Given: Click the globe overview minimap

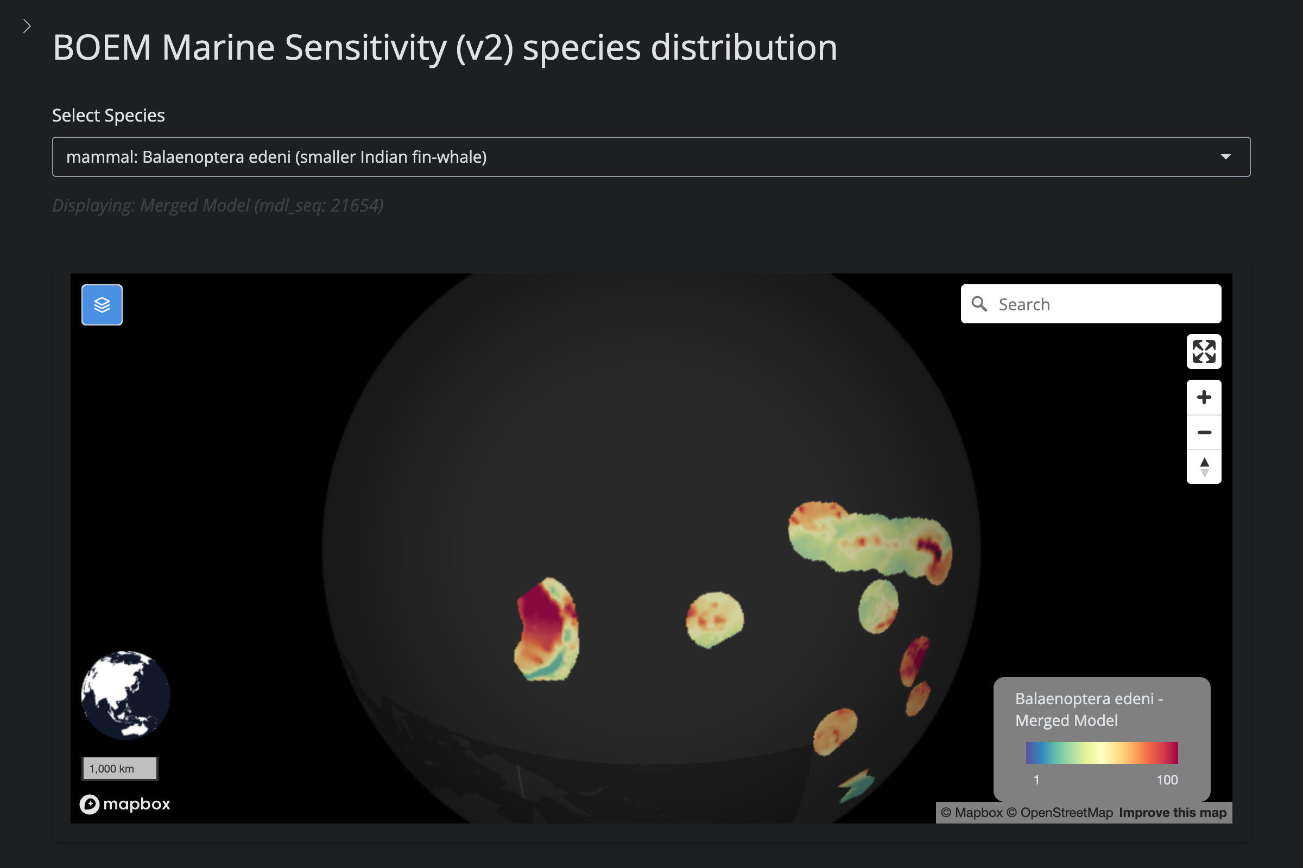Looking at the screenshot, I should tap(126, 695).
